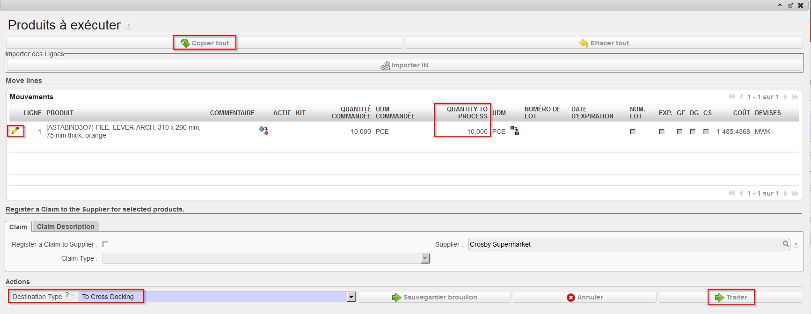Click the split line icon next to PCE
Screen dimensions: 811x314
click(515, 131)
